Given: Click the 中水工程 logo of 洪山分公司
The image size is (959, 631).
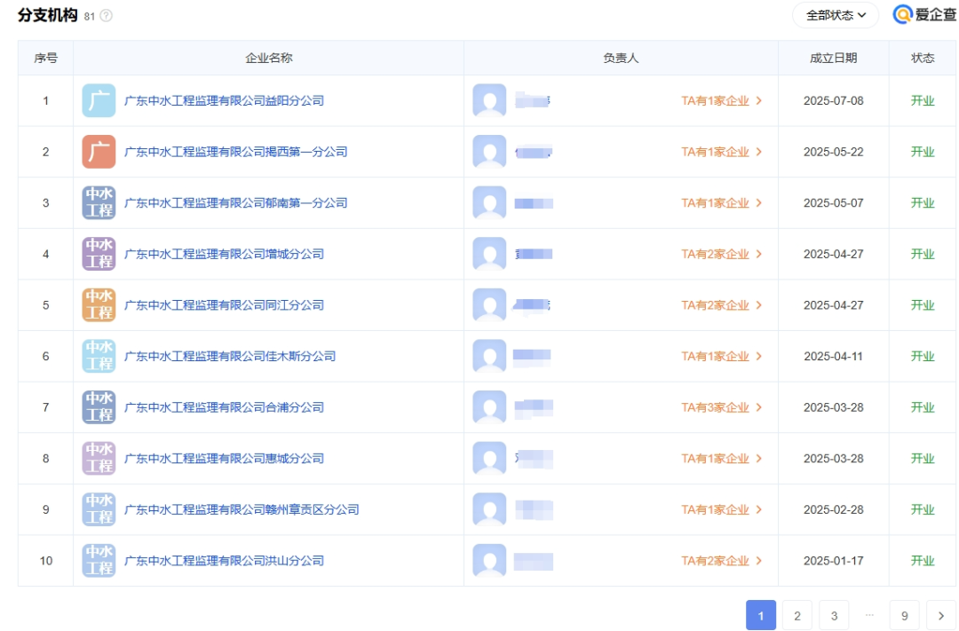Looking at the screenshot, I should [x=99, y=561].
